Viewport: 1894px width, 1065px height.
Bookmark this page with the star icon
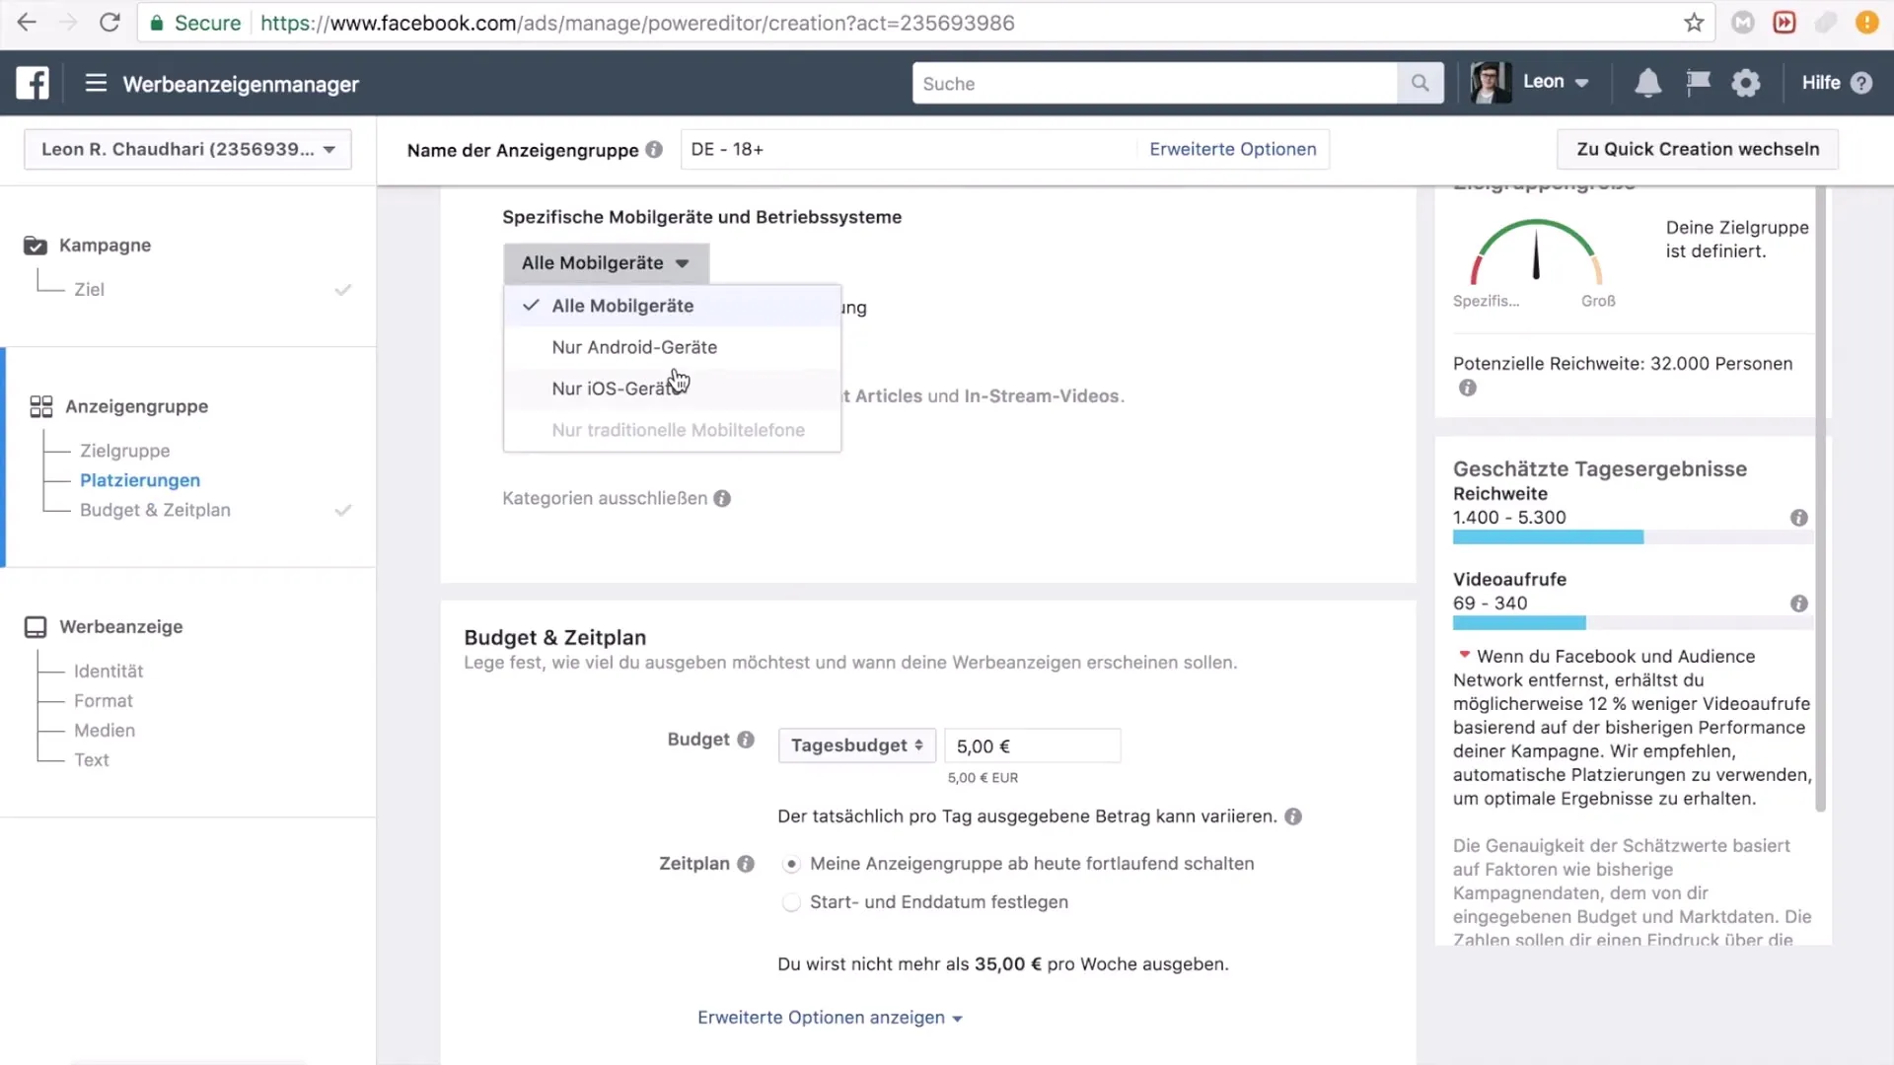coord(1694,23)
